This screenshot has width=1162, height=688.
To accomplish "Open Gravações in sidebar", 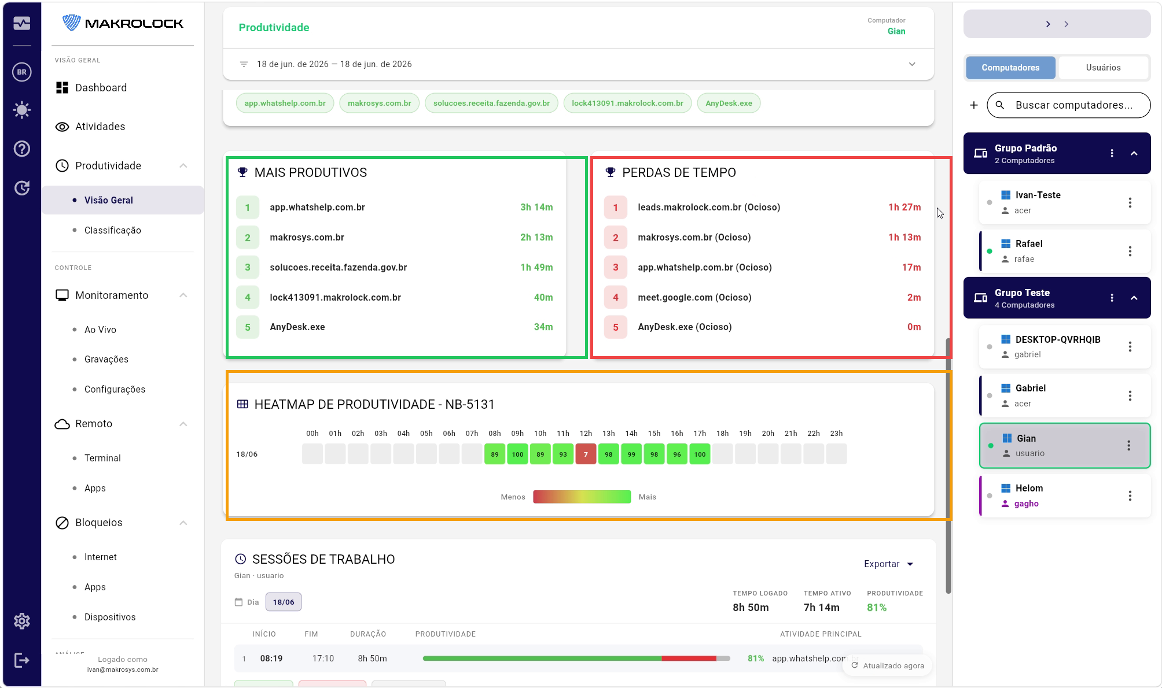I will tap(106, 359).
